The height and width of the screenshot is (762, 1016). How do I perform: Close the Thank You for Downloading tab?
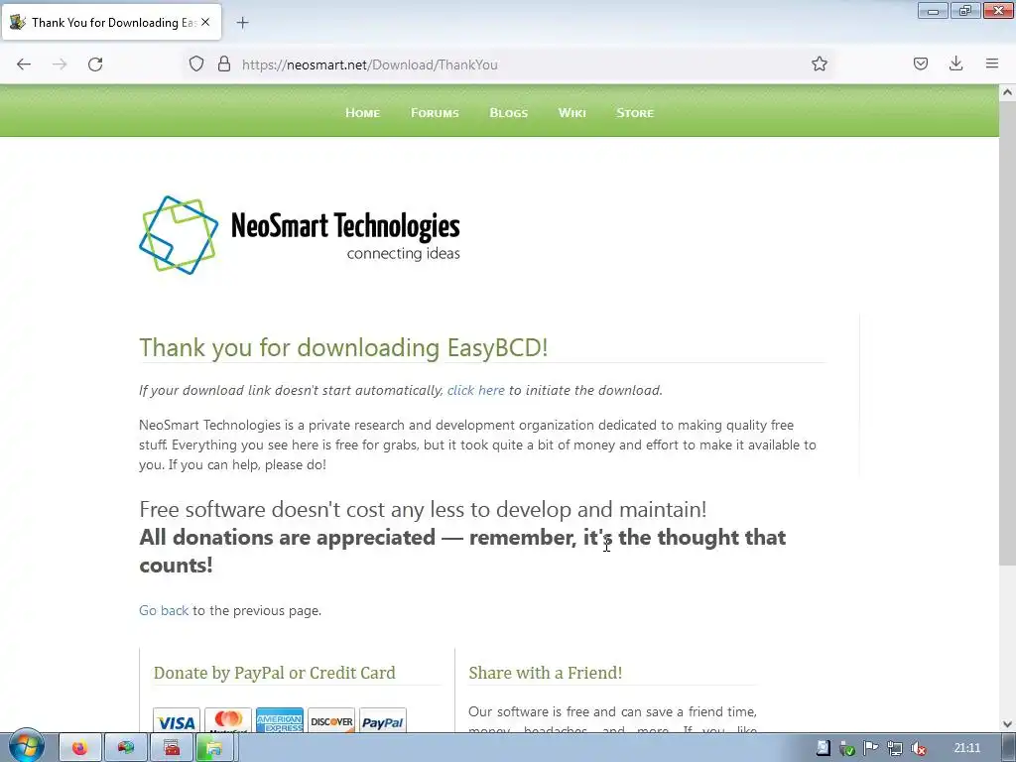(x=205, y=22)
